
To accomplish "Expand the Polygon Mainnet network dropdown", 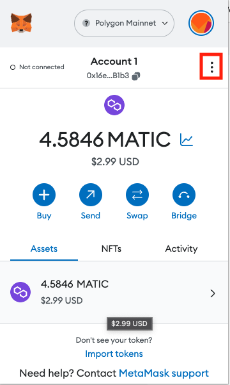I will 124,23.
